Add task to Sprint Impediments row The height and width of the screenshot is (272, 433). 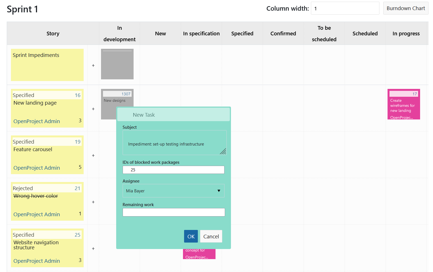[93, 65]
